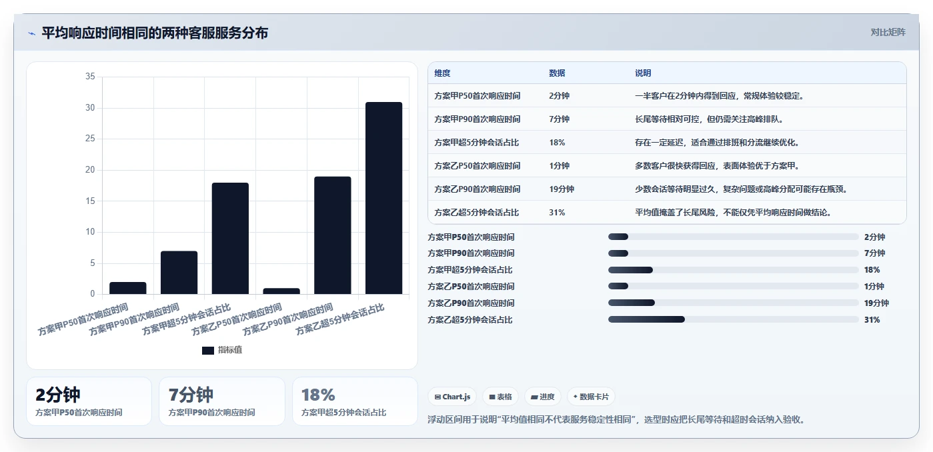933x452 pixels.
Task: Click the 2分钟 value in the table
Action: 560,96
